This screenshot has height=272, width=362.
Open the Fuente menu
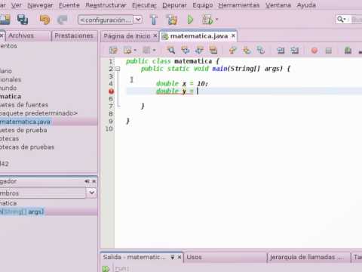point(69,5)
